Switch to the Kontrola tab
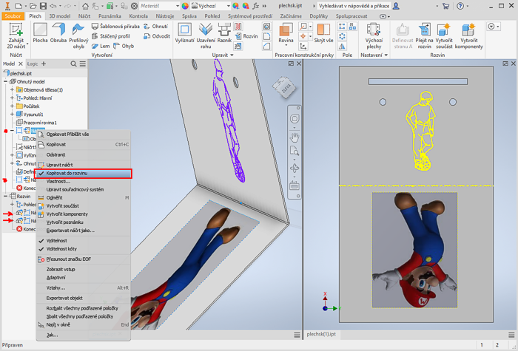Viewport: 518px width, 351px height. click(138, 16)
